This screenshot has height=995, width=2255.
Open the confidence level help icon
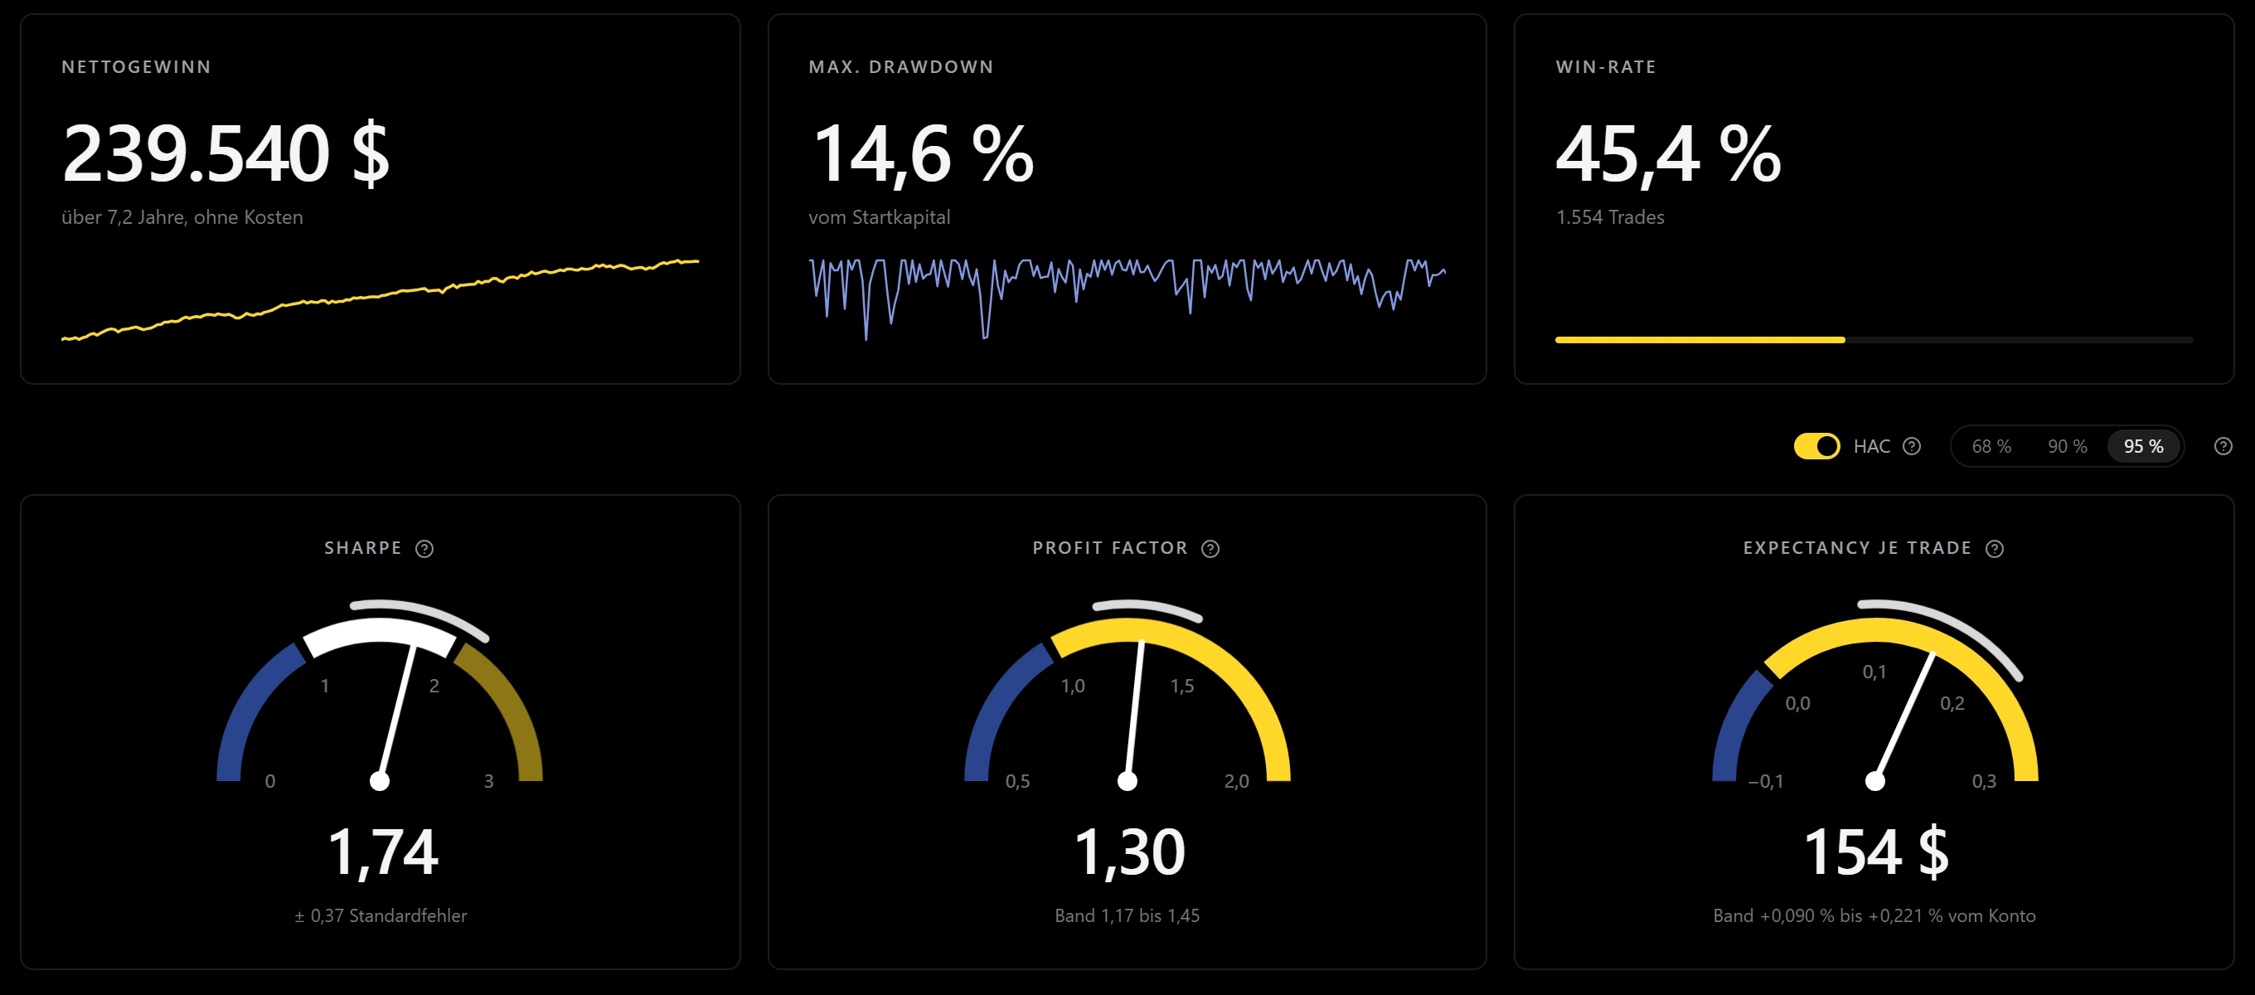(x=2223, y=446)
